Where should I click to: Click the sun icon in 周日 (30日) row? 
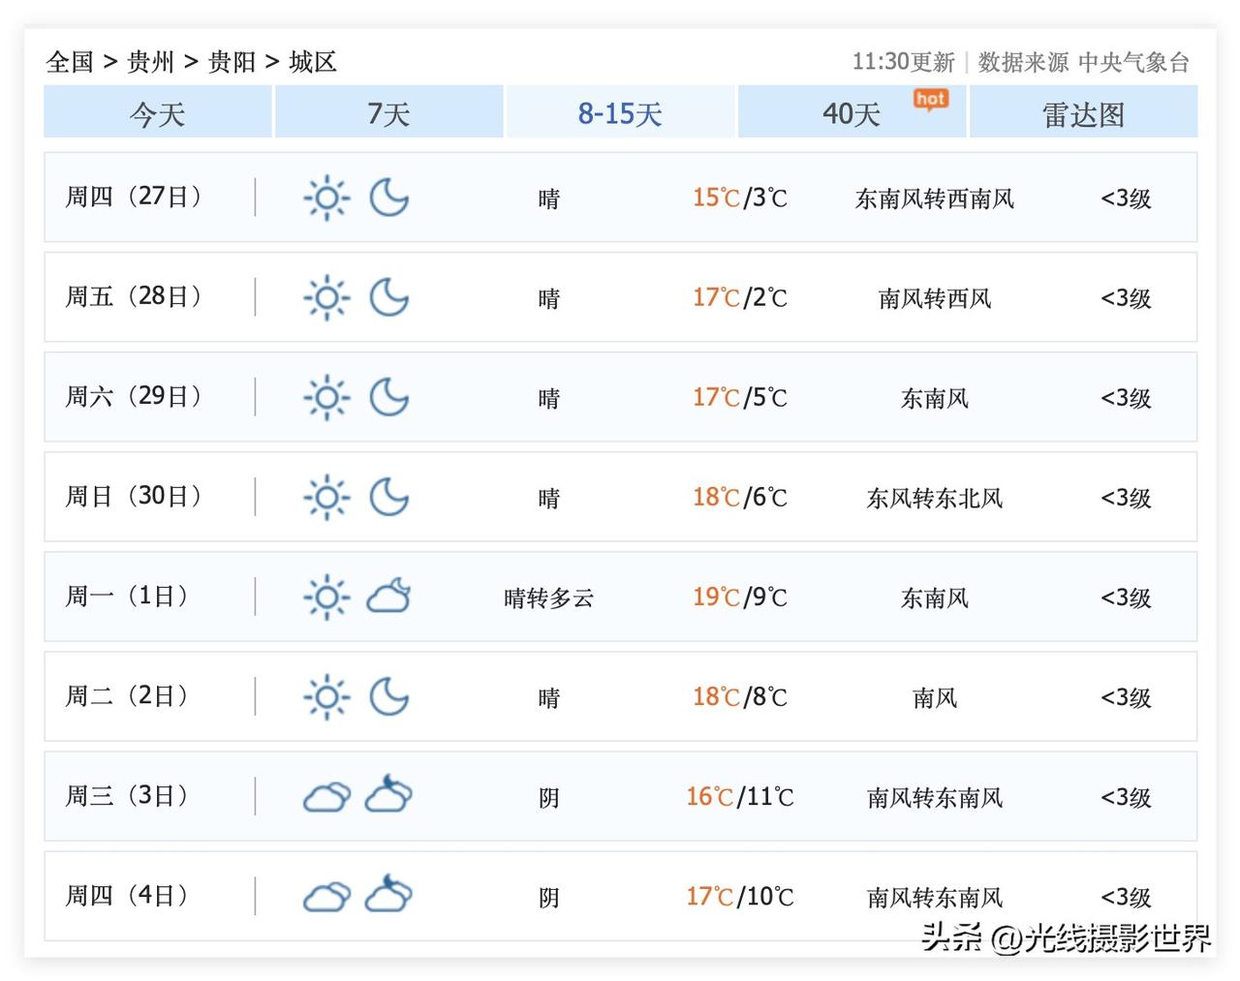coord(326,497)
